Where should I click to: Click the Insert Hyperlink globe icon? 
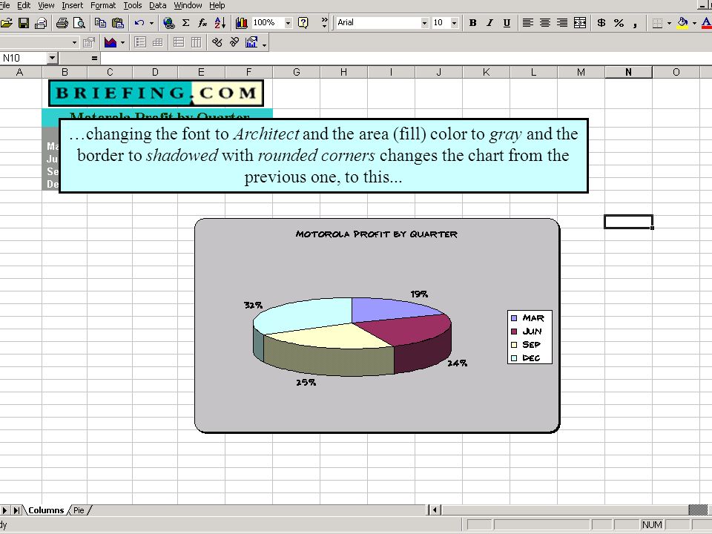point(169,23)
